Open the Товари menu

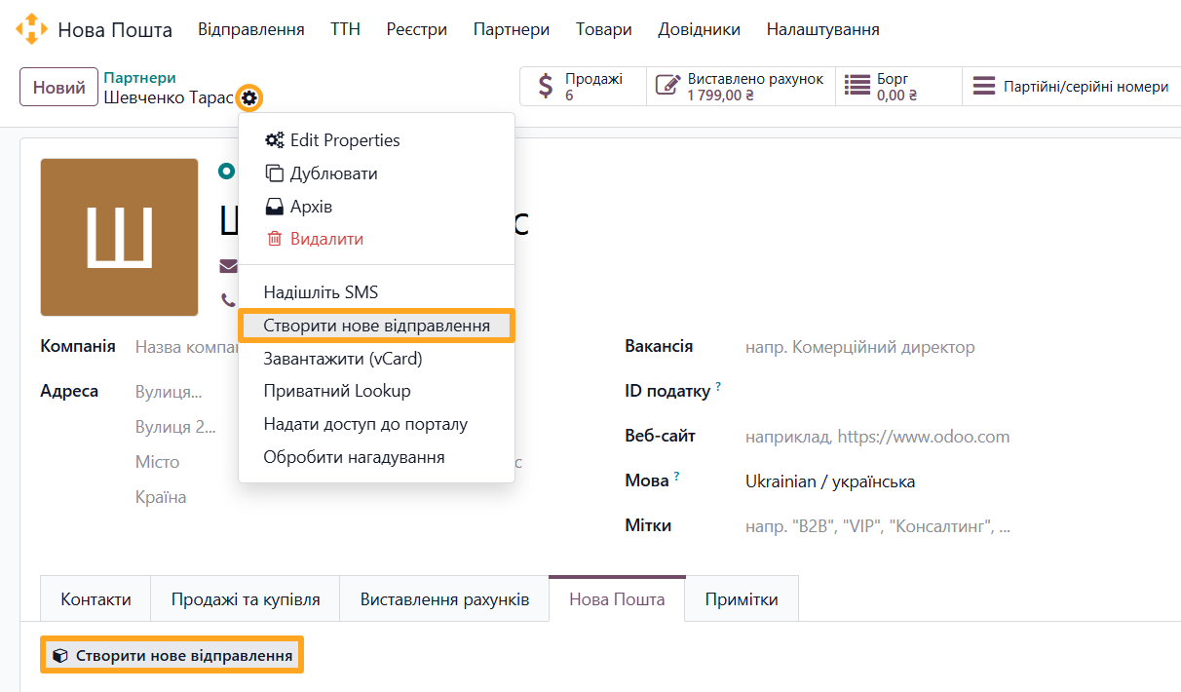pyautogui.click(x=604, y=29)
